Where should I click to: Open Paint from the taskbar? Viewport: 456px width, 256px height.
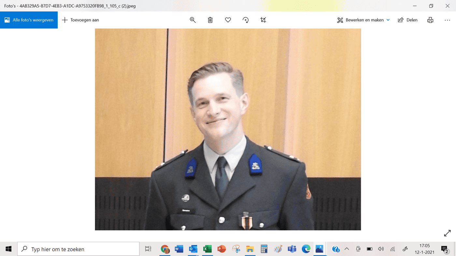pyautogui.click(x=278, y=249)
